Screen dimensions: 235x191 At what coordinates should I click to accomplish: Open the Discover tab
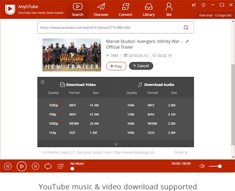(x=101, y=10)
